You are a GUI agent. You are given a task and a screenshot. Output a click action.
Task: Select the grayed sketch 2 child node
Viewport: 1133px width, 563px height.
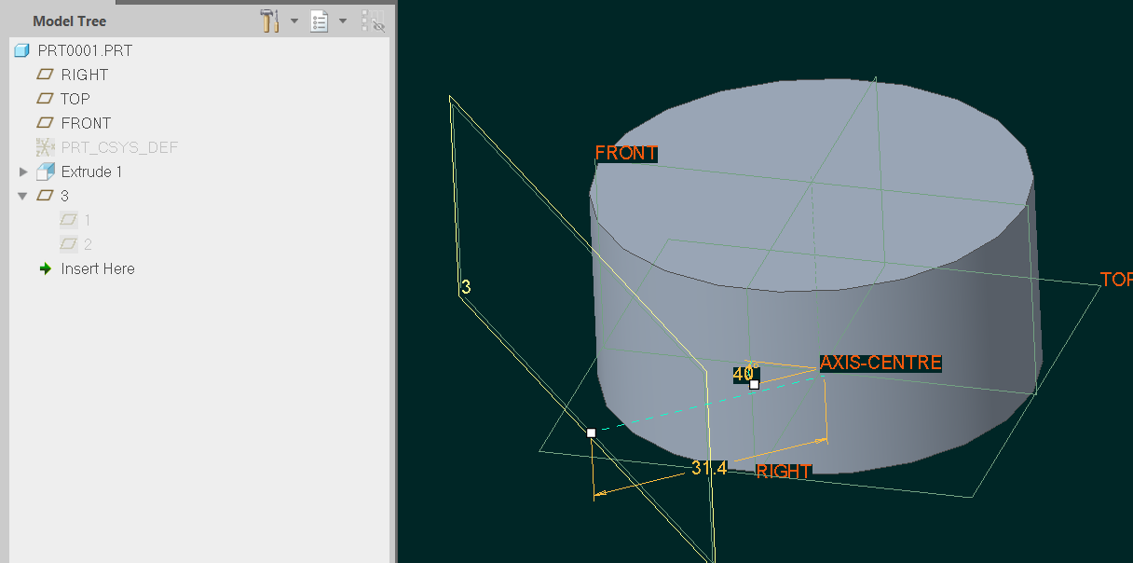(x=67, y=243)
